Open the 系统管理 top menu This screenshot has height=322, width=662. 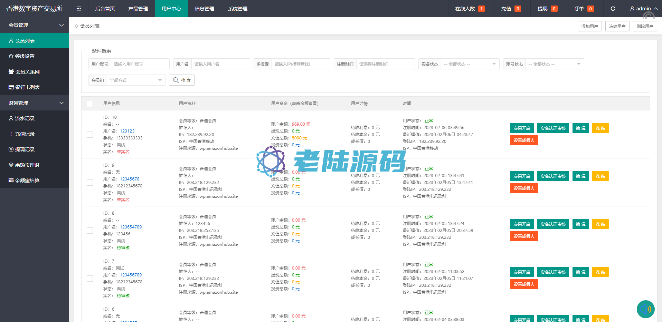[237, 9]
